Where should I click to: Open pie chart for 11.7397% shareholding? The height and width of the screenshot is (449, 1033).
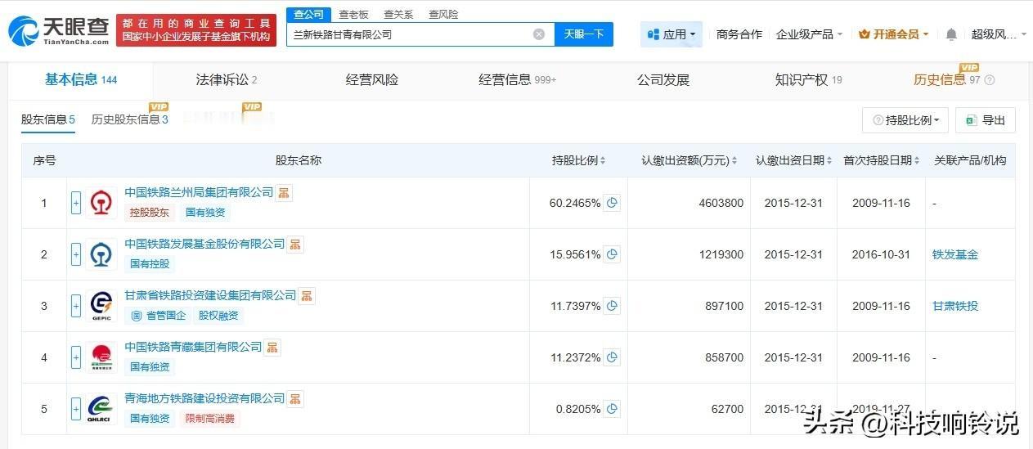[612, 306]
